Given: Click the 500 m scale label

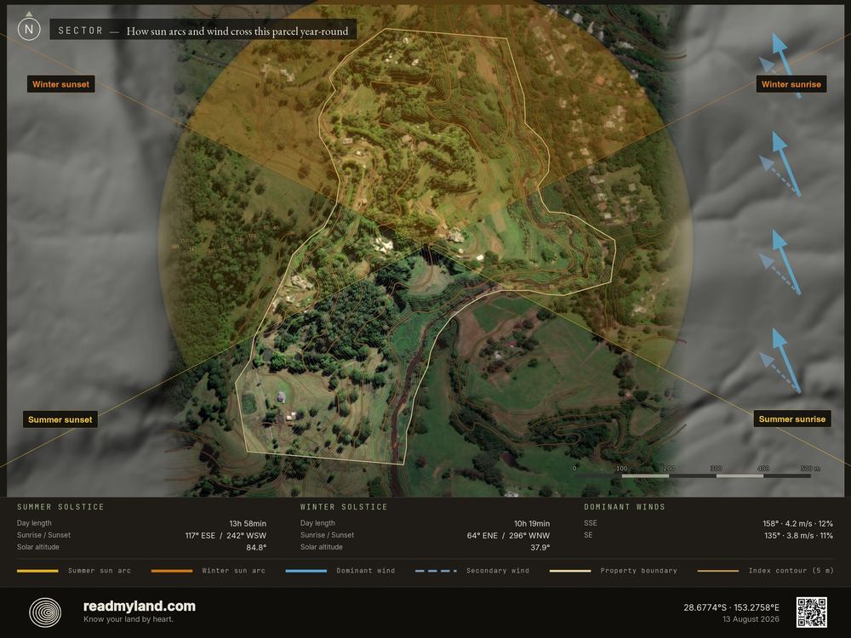Looking at the screenshot, I should coord(810,468).
